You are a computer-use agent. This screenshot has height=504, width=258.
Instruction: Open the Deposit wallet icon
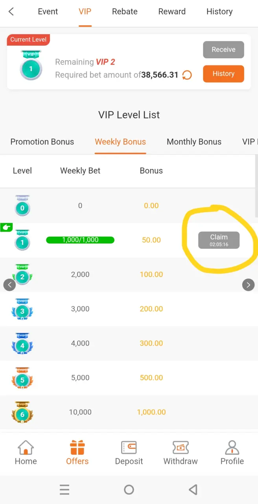click(129, 448)
